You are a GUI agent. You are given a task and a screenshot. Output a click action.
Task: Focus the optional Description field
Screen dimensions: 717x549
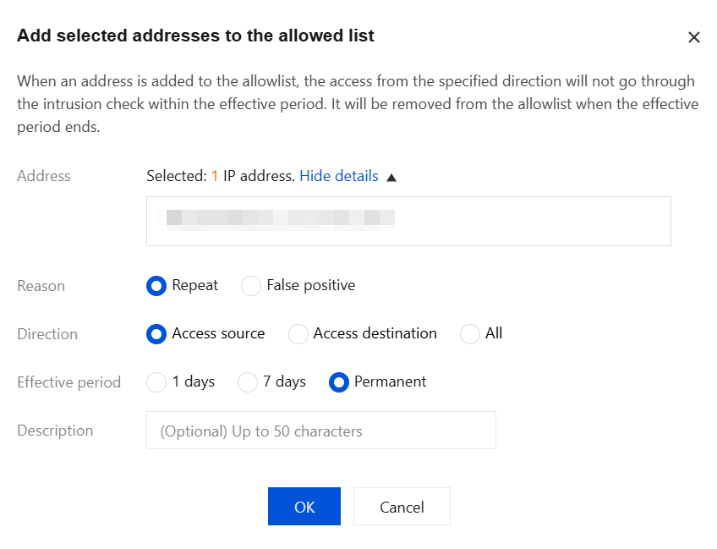click(320, 431)
